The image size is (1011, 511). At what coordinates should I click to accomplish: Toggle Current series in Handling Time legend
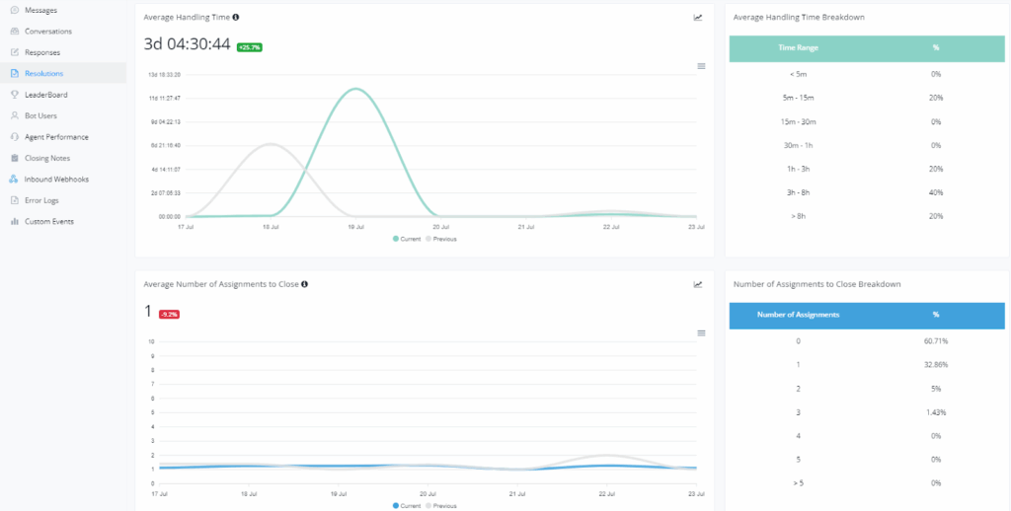click(x=410, y=239)
